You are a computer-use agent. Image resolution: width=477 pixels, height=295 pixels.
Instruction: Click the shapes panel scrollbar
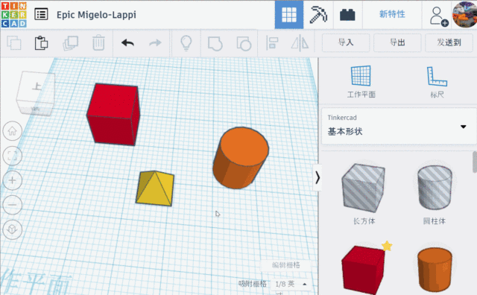(475, 162)
